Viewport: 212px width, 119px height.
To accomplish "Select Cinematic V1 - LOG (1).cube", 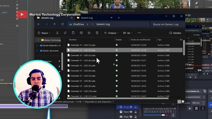I will point(83,45).
